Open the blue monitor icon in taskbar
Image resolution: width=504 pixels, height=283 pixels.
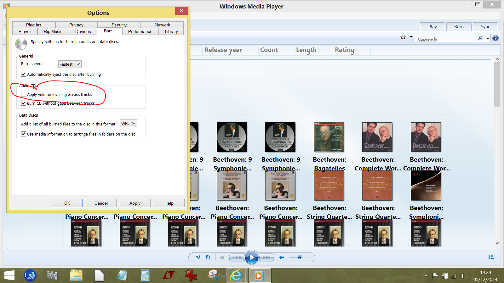(30, 276)
